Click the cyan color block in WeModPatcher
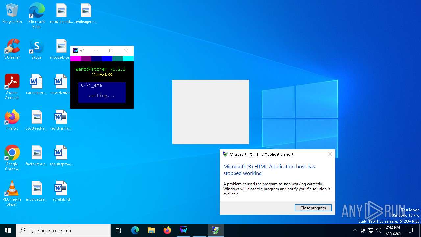Viewport: 421px width, 237px height. coord(128,59)
